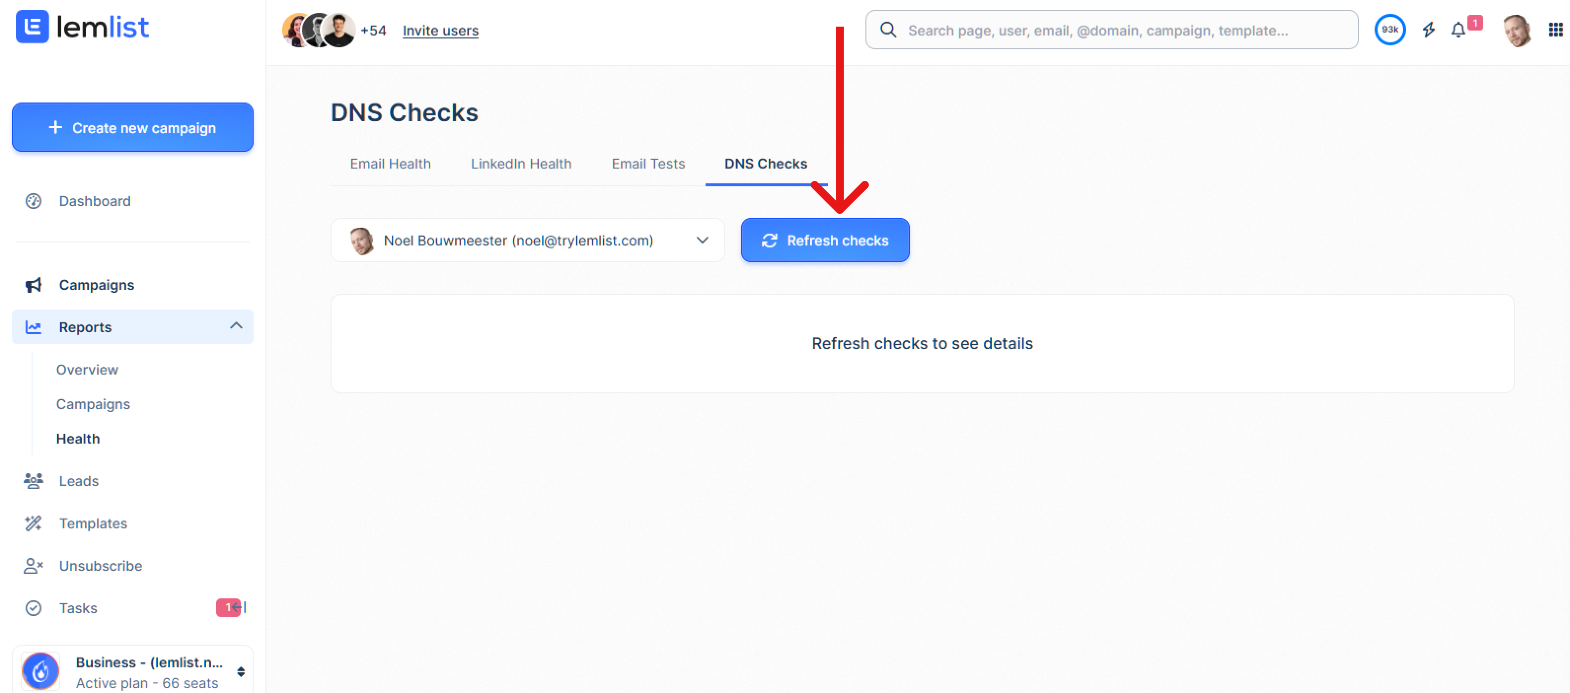Image resolution: width=1570 pixels, height=693 pixels.
Task: Click the Dashboard gauge icon
Action: pyautogui.click(x=34, y=201)
